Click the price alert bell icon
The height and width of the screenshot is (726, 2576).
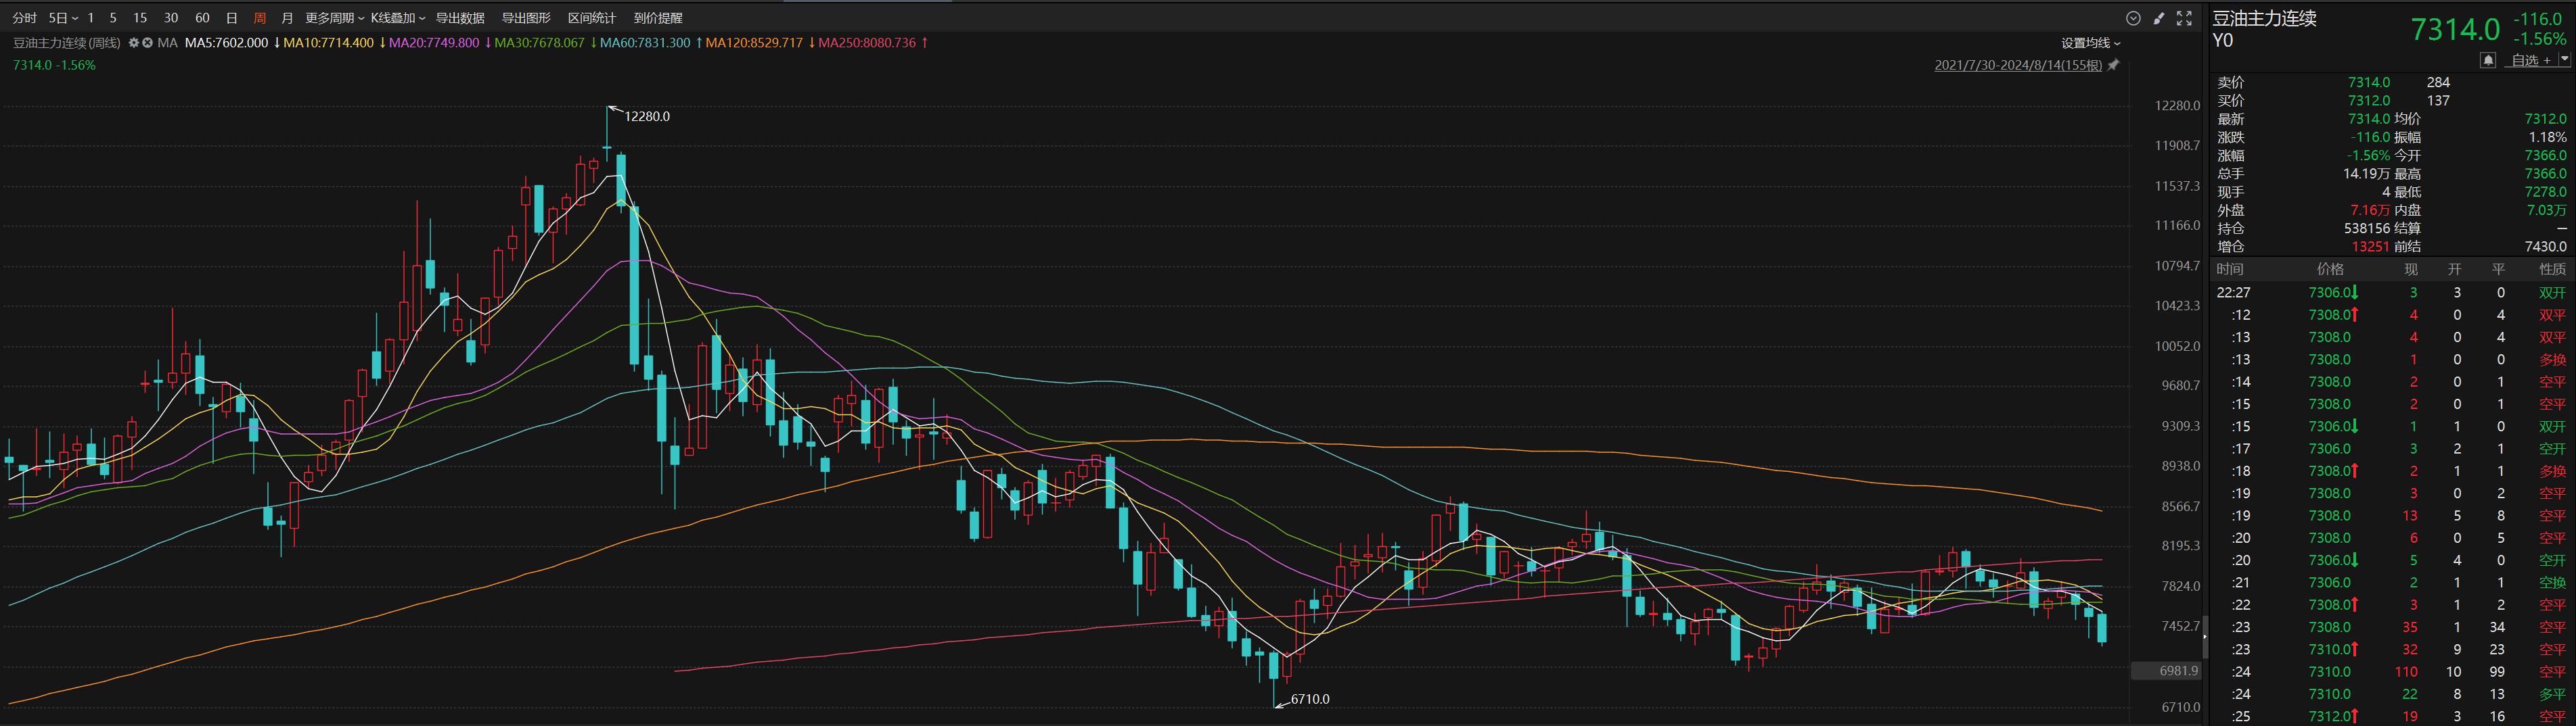(x=2488, y=61)
